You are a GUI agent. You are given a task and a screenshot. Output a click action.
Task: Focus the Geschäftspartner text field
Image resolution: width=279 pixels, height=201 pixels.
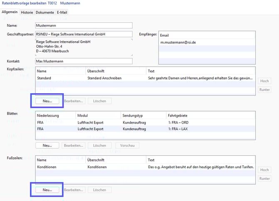pos(83,34)
